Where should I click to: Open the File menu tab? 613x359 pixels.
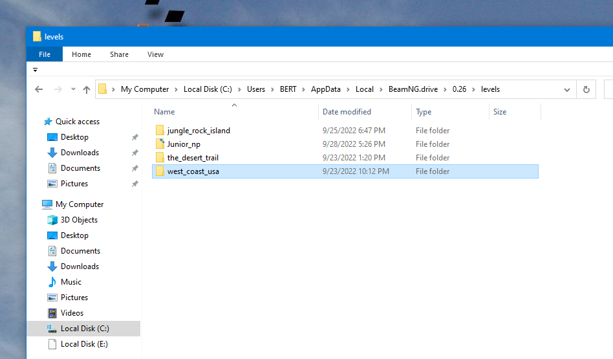[45, 54]
